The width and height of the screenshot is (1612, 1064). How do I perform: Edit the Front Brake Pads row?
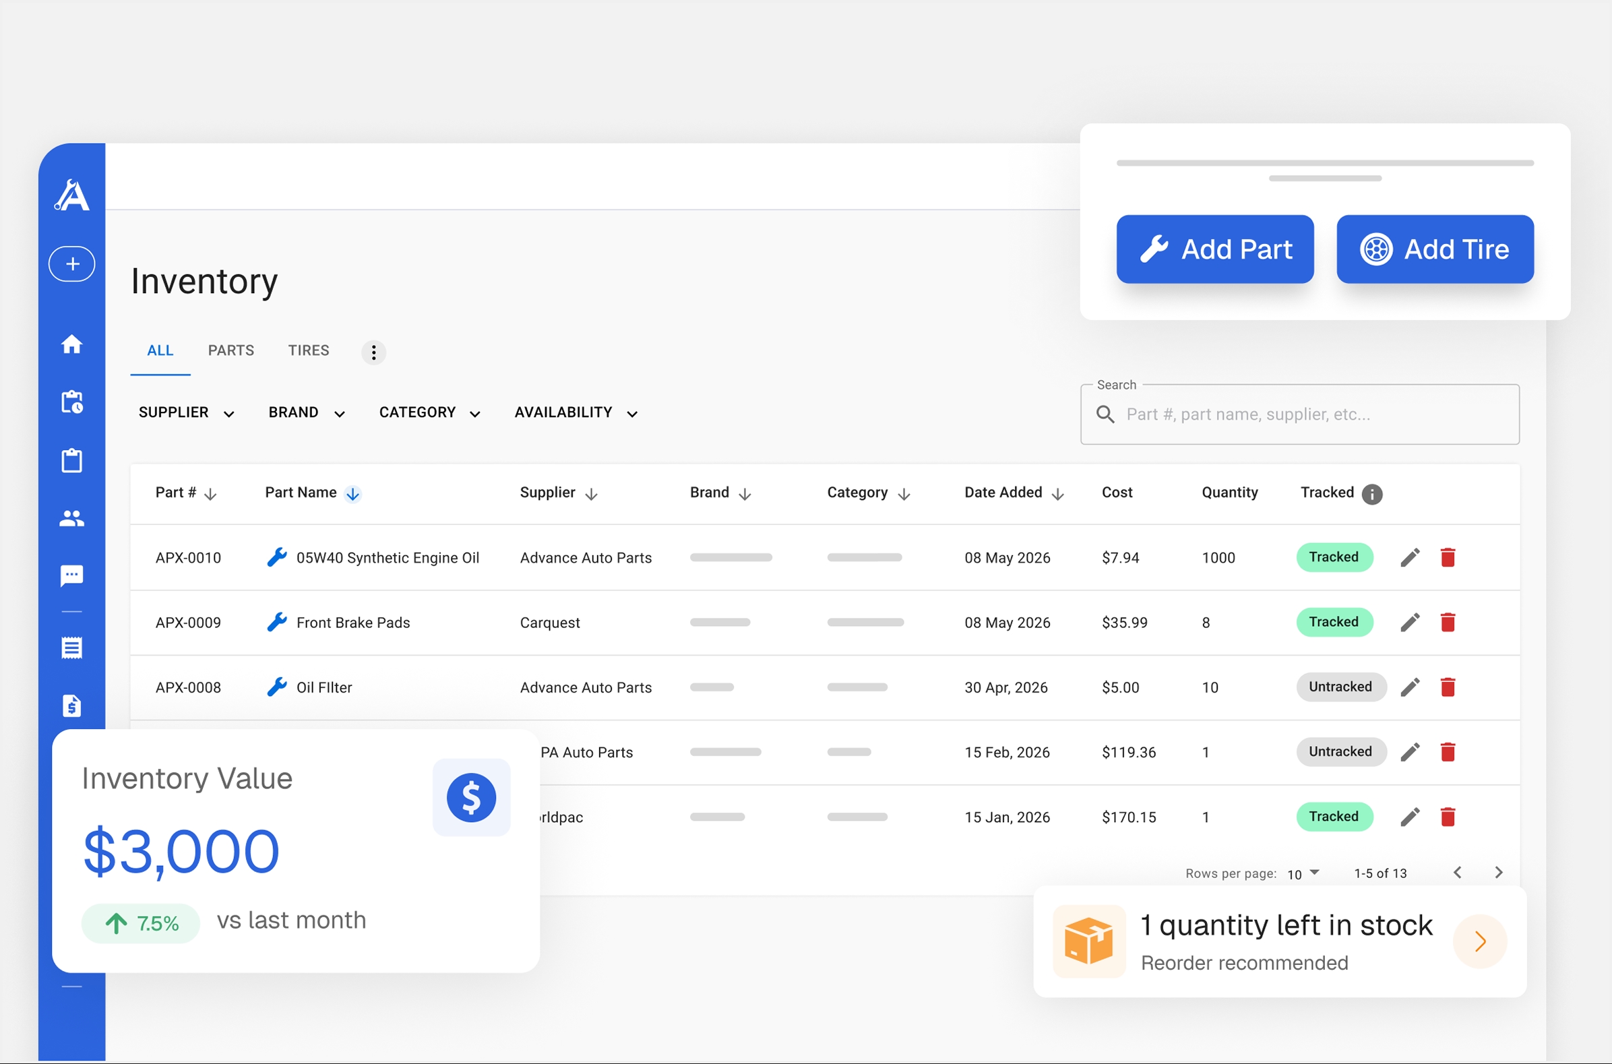point(1410,623)
